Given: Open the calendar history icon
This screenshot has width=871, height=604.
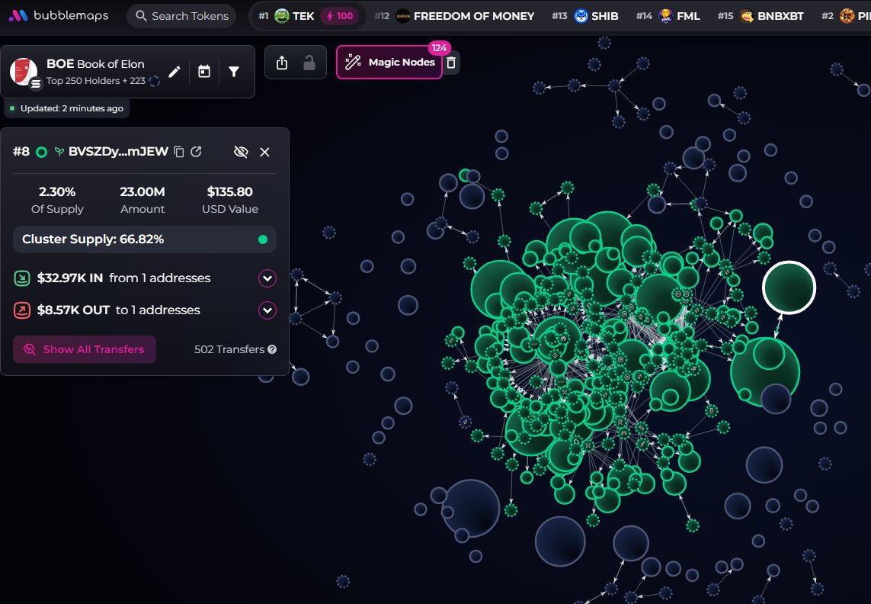Looking at the screenshot, I should click(204, 72).
